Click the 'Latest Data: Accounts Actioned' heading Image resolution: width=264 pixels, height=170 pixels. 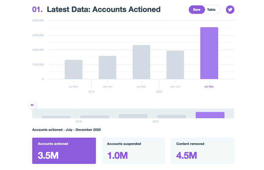pyautogui.click(x=104, y=9)
